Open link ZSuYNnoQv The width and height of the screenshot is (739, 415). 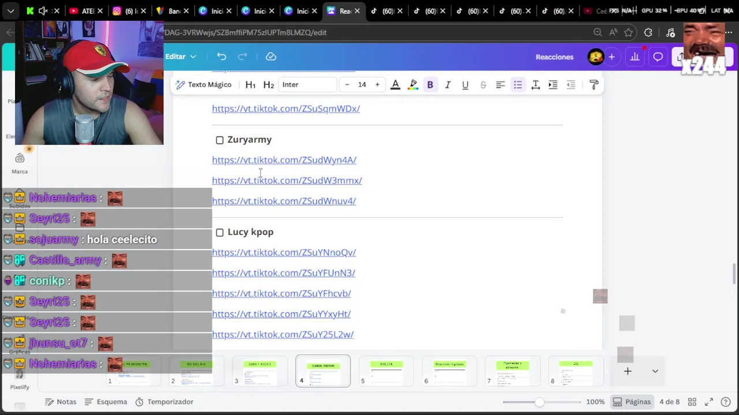(x=283, y=252)
